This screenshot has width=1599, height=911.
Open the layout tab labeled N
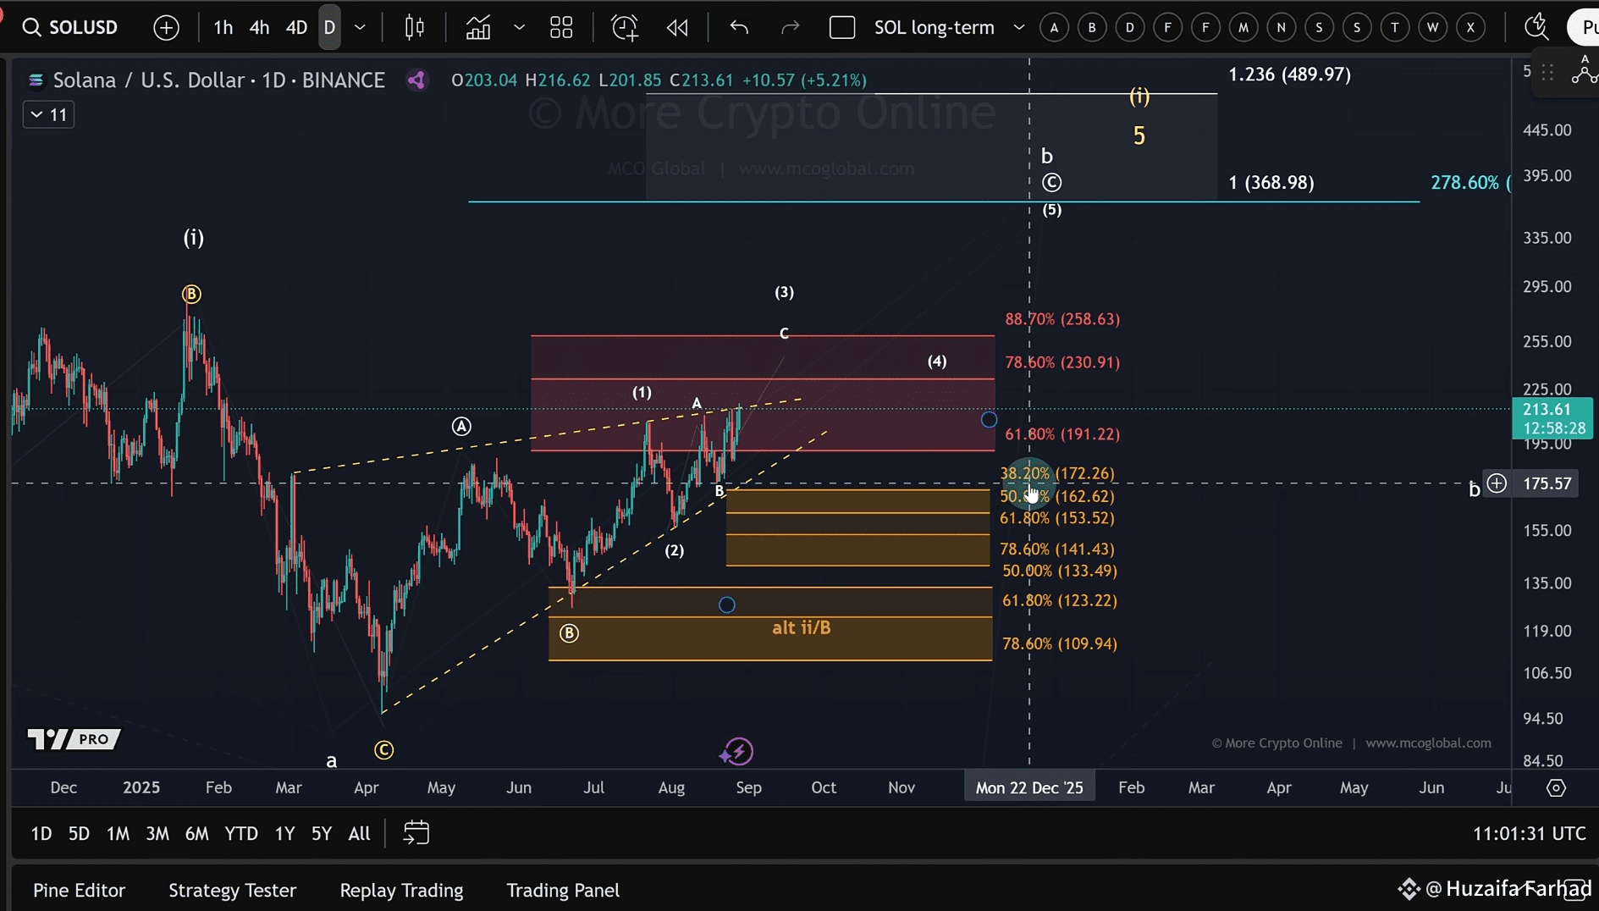(x=1282, y=28)
